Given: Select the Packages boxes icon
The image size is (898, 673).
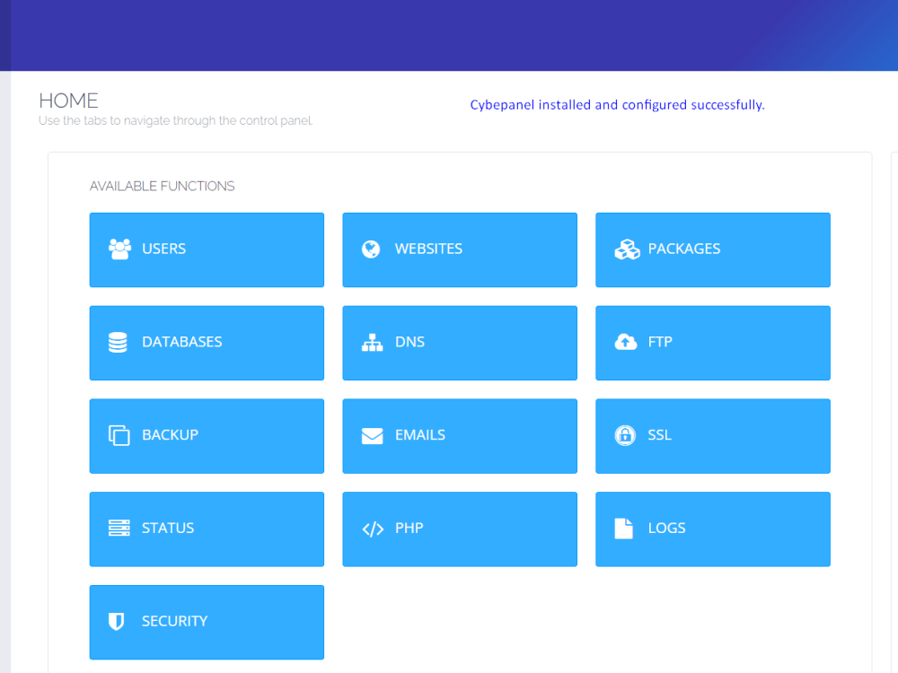Looking at the screenshot, I should (x=624, y=249).
